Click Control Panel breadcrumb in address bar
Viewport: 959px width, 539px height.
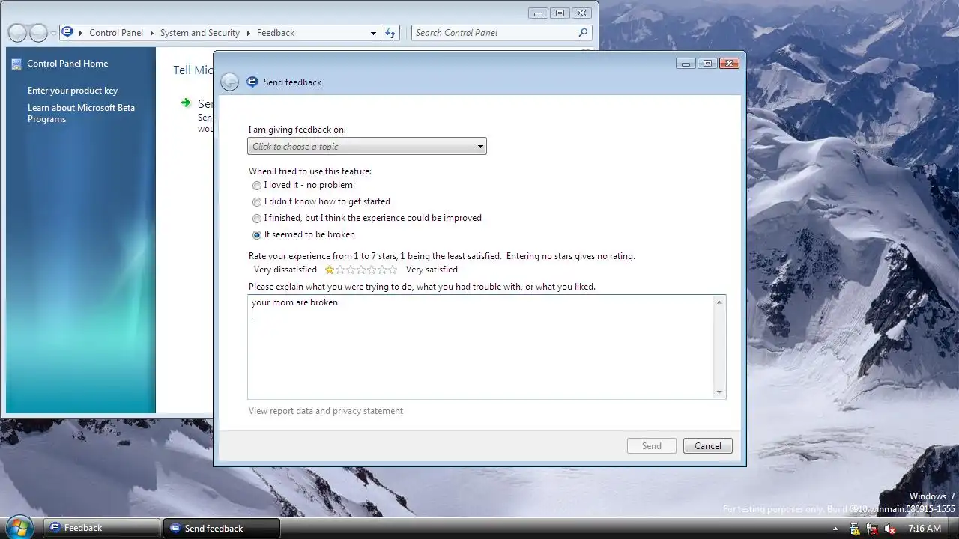117,33
